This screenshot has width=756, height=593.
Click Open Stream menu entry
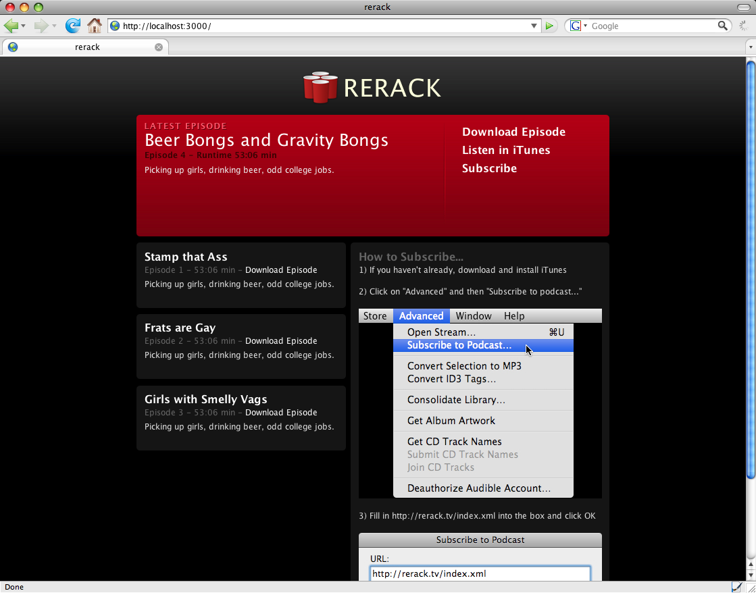pyautogui.click(x=483, y=332)
